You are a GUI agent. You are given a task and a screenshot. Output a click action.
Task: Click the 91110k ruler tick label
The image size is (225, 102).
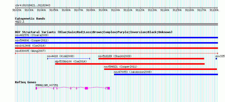[128, 10]
